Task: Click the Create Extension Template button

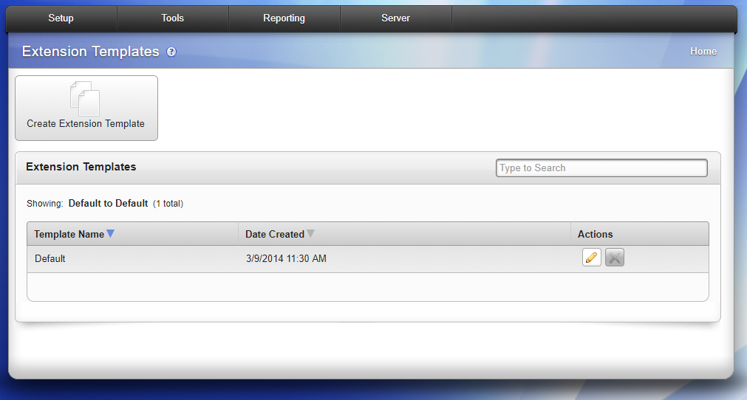Action: point(86,108)
